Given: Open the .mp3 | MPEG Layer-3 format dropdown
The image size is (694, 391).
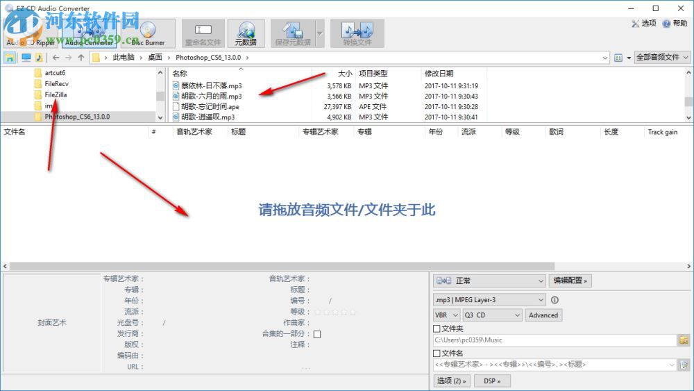Looking at the screenshot, I should [x=489, y=300].
